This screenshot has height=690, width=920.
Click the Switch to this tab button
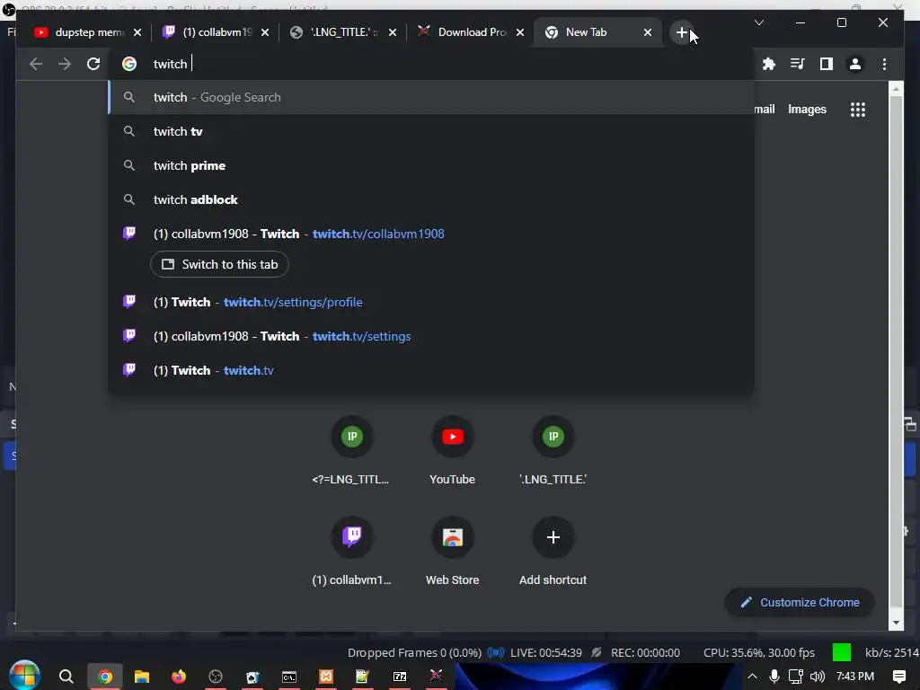point(219,265)
